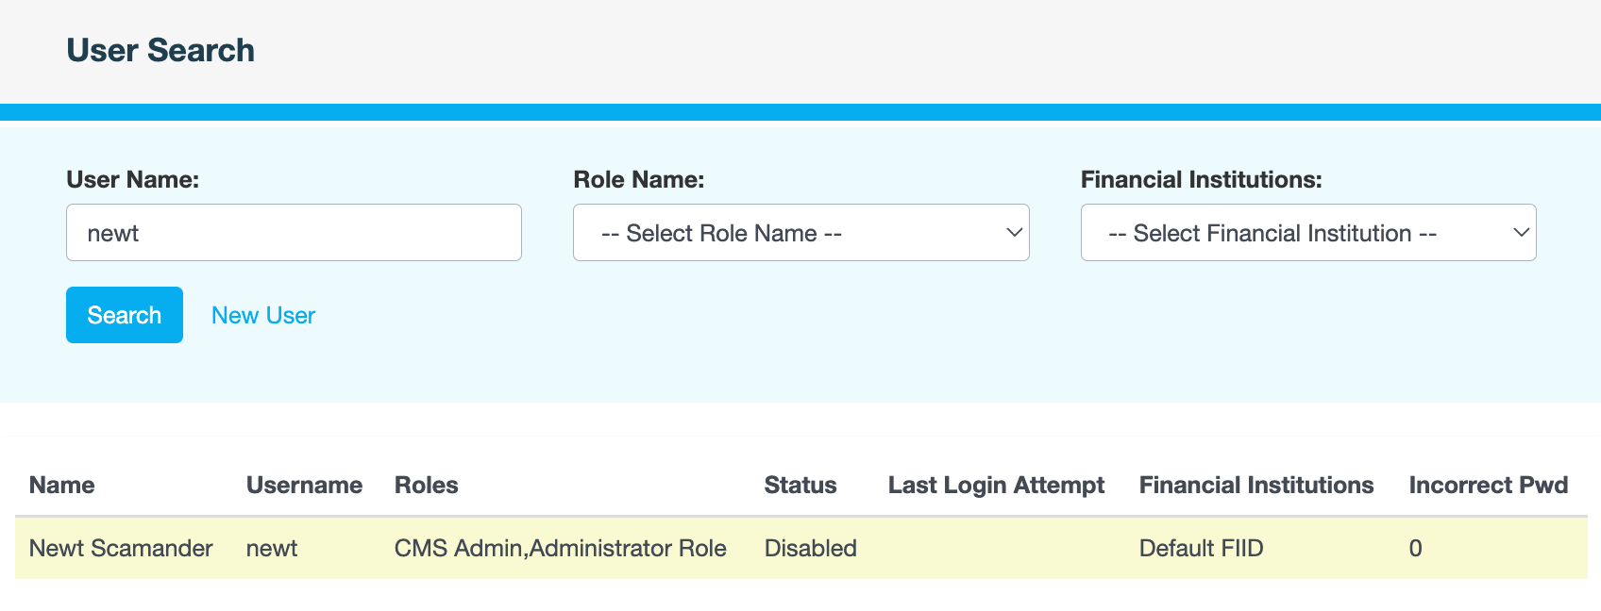Open the New User link
Image resolution: width=1601 pixels, height=611 pixels.
pyautogui.click(x=263, y=316)
